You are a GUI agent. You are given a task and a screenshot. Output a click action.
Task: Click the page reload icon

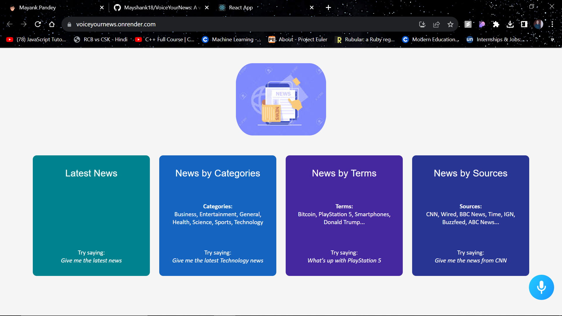[38, 24]
